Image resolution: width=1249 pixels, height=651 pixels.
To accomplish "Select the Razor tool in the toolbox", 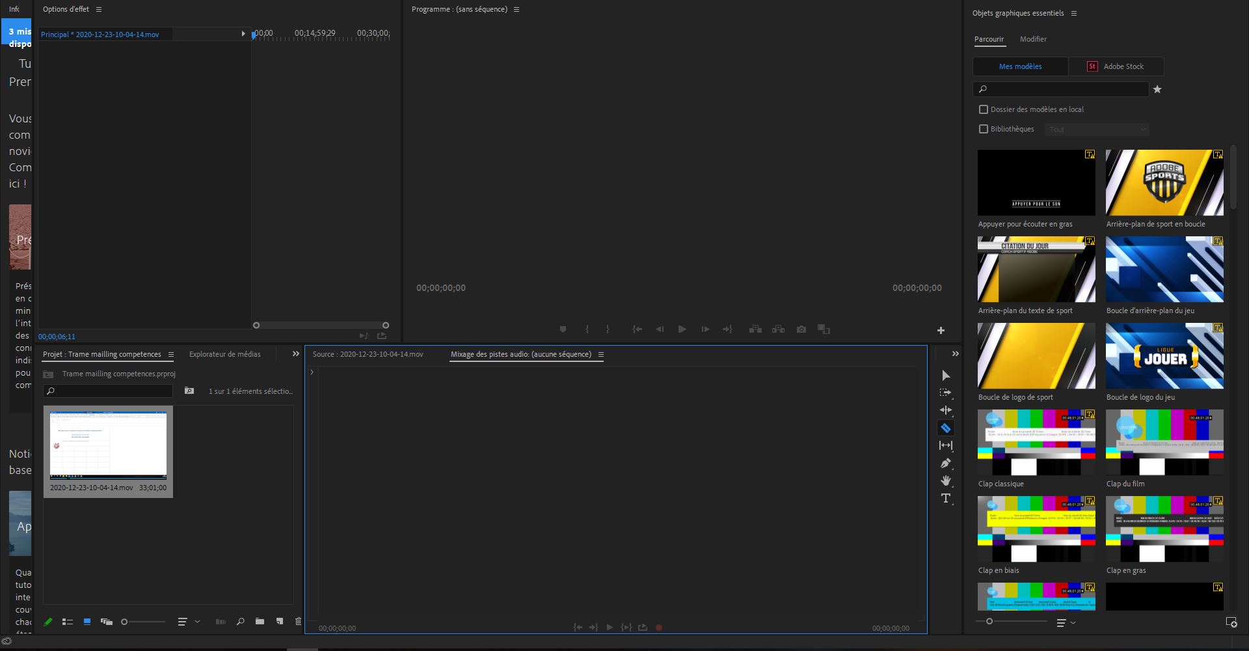I will click(946, 428).
